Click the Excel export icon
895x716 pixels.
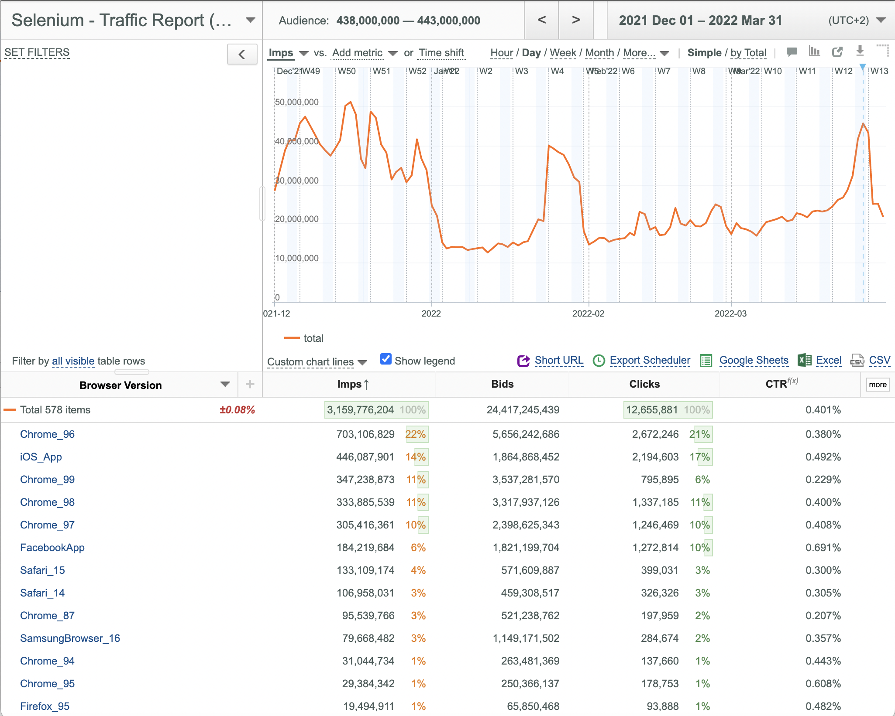[x=804, y=360]
